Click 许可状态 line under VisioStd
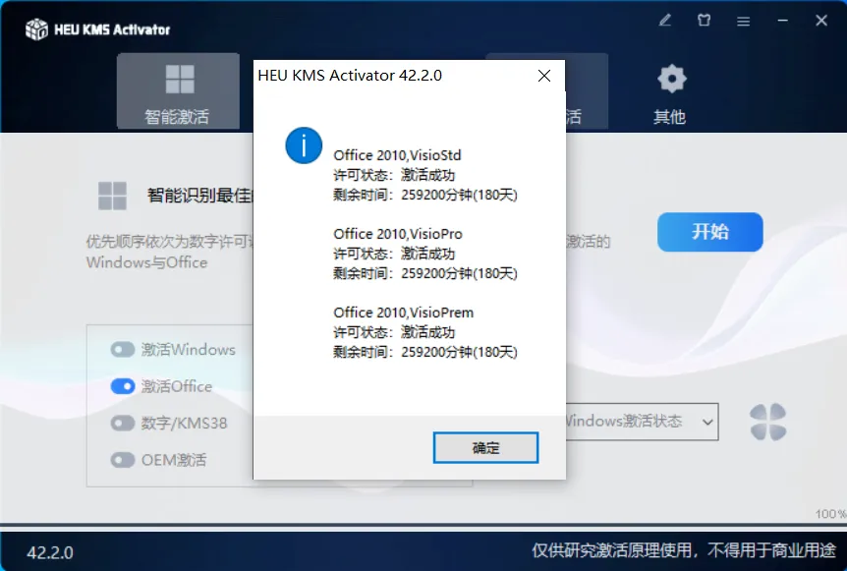 click(394, 175)
